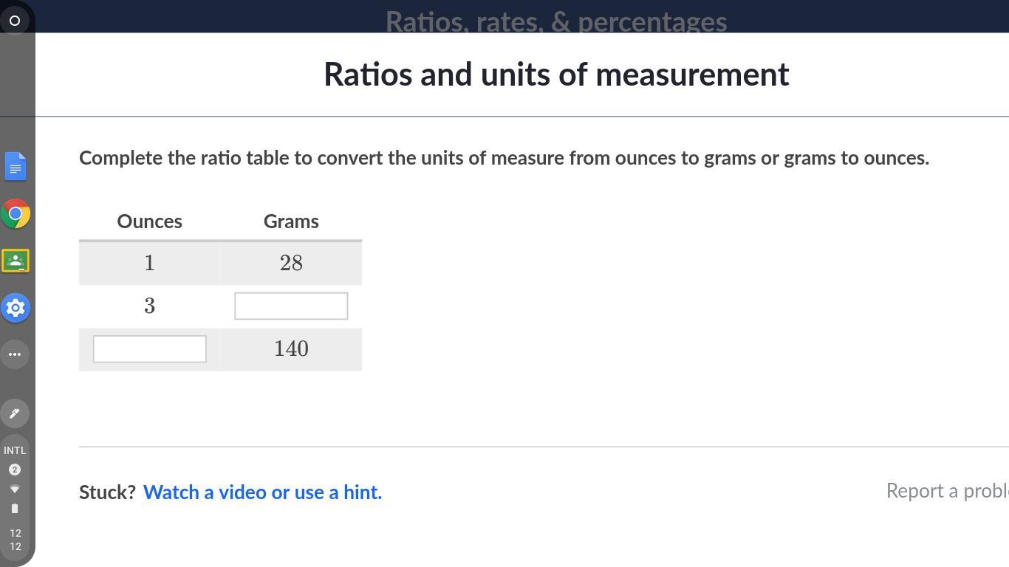Viewport: 1009px width, 567px height.
Task: Show more shelf apps with three-dots icon
Action: [x=15, y=354]
